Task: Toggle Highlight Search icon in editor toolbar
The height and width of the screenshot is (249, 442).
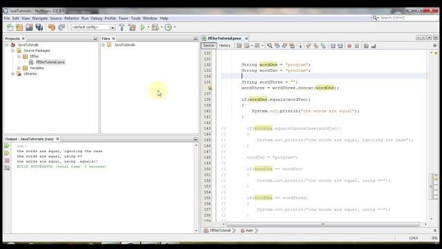Action: tap(292, 46)
